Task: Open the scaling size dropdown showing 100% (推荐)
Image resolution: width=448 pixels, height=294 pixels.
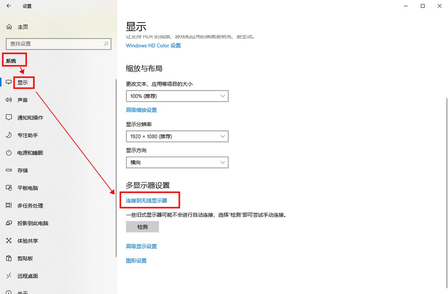Action: [177, 96]
